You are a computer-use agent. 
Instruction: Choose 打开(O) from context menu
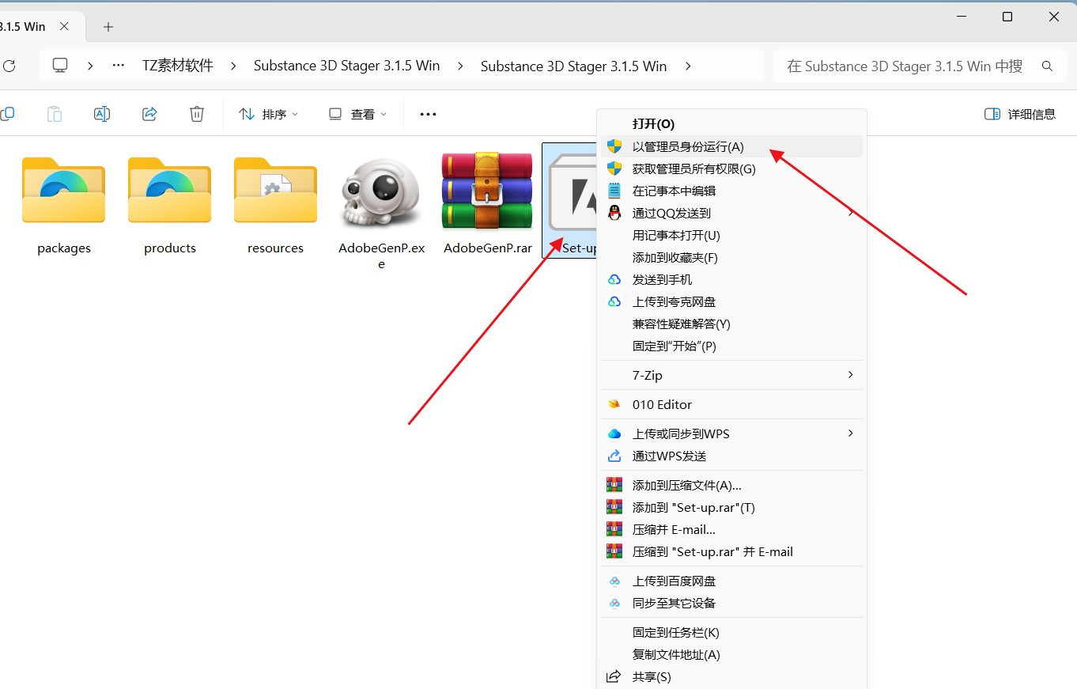pos(731,124)
